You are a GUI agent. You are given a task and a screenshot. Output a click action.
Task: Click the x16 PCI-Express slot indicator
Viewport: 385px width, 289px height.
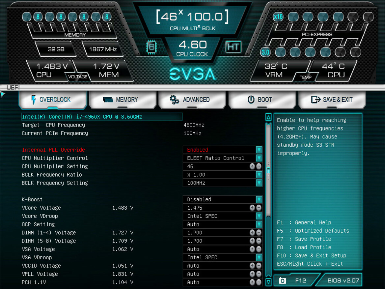(278, 17)
